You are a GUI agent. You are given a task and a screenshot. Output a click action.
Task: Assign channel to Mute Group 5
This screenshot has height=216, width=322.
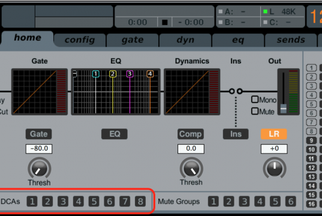click(x=275, y=202)
